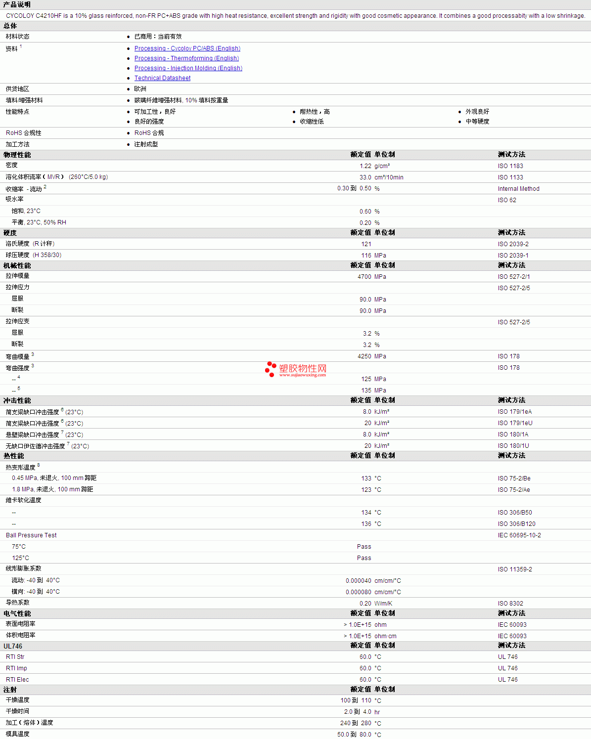Click 收缩性低 feature text

pos(312,122)
